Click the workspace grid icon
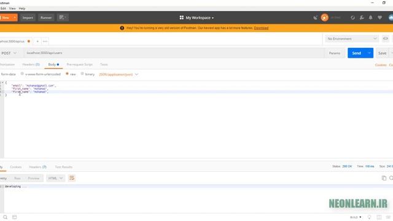The image size is (393, 221). 182,18
